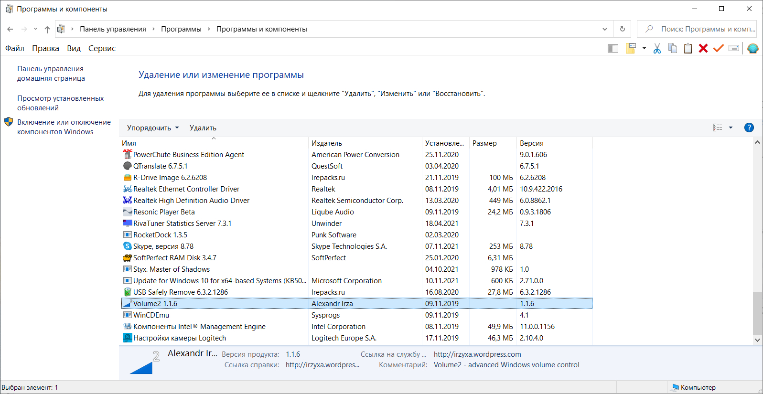This screenshot has height=394, width=763.
Task: Click the Paste clipboard icon
Action: point(688,48)
